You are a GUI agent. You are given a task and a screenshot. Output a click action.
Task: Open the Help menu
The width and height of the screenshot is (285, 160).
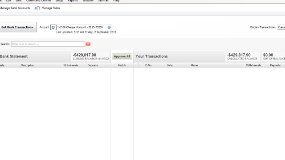116,1
